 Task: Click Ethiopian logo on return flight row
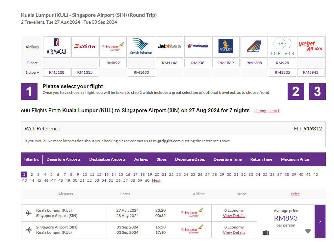[x=192, y=229]
